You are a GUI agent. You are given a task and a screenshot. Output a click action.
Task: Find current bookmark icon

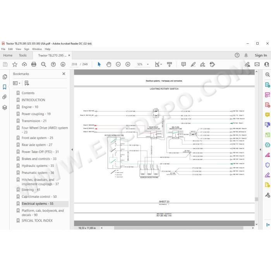(27, 83)
